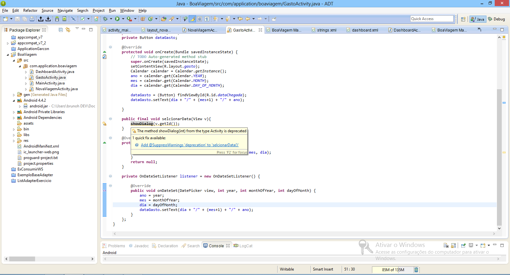The image size is (510, 275).
Task: Expand the Android Private Libraries node
Action: tap(14, 112)
